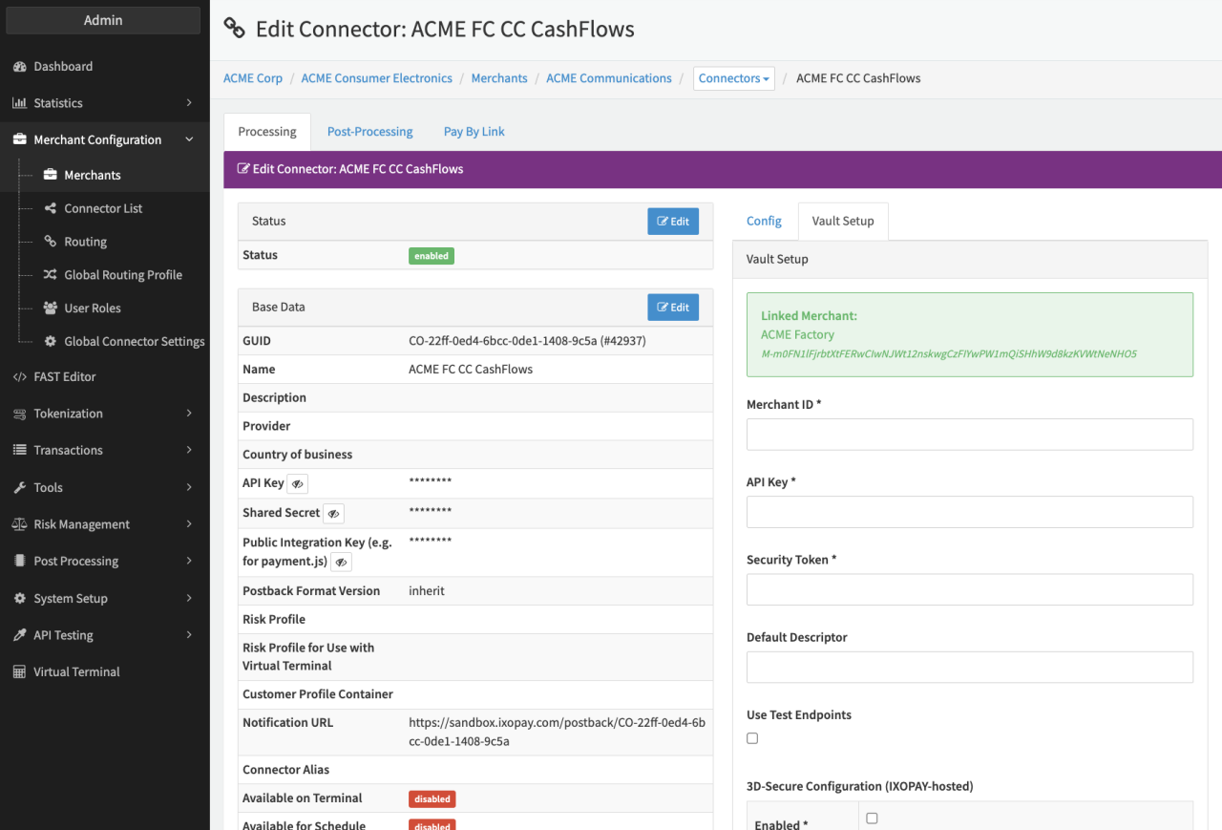The height and width of the screenshot is (830, 1222).
Task: Click the Virtual Terminal calculator icon
Action: click(19, 672)
